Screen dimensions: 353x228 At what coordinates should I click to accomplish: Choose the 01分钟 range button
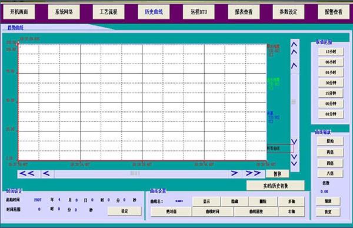[331, 114]
